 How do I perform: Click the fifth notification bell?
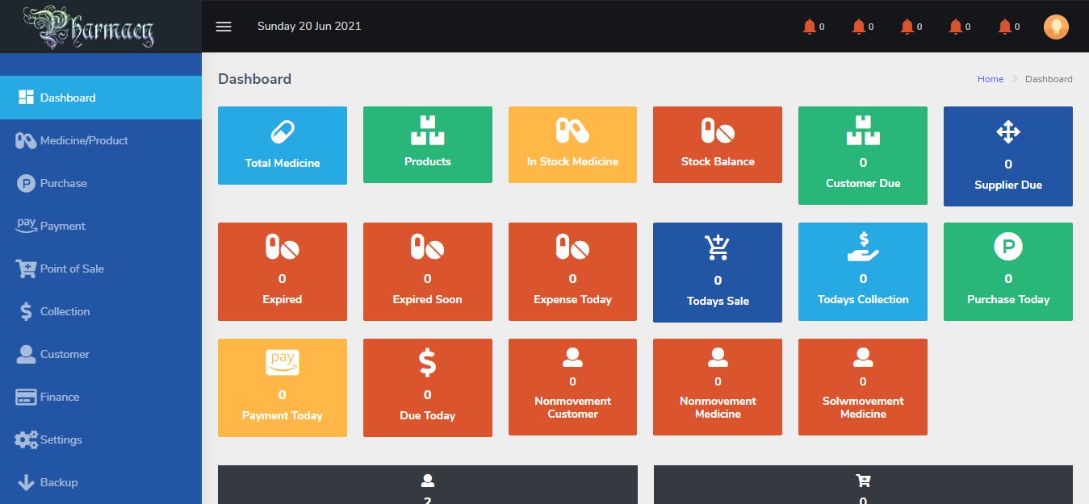1004,27
